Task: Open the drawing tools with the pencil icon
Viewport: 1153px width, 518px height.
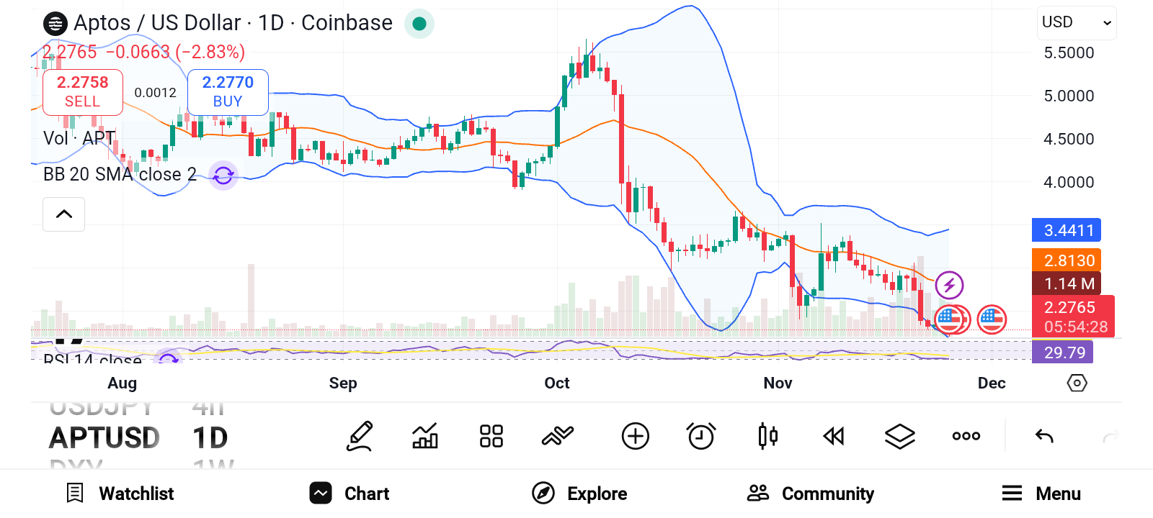Action: point(360,435)
